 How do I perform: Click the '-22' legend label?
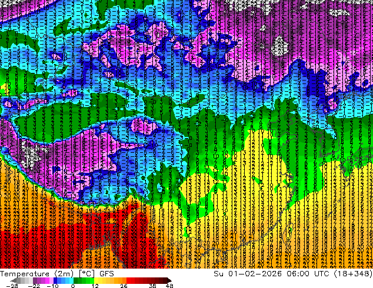coord(34,286)
